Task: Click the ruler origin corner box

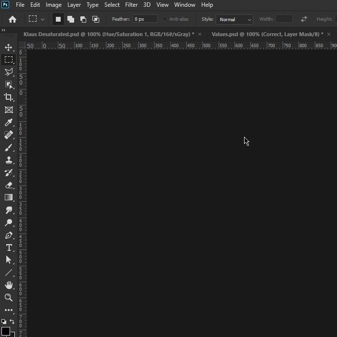Action: 22,45
